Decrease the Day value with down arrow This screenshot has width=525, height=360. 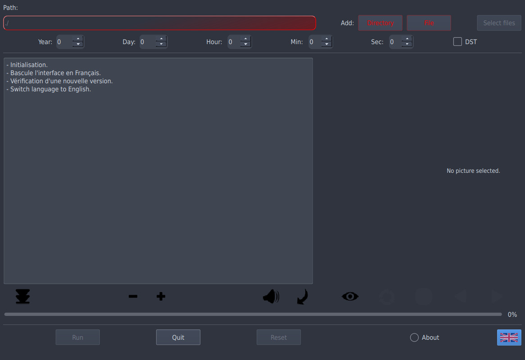161,45
